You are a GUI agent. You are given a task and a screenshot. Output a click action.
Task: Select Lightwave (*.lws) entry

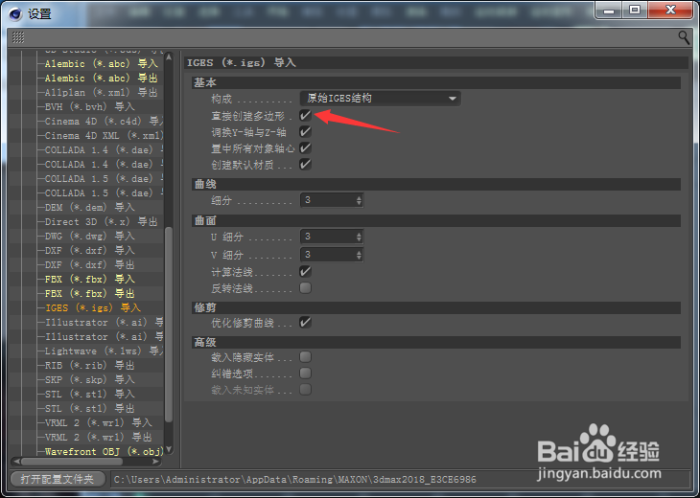pyautogui.click(x=104, y=351)
